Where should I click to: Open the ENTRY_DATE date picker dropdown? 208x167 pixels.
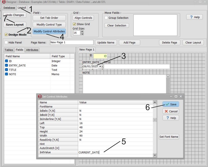coord(100,66)
